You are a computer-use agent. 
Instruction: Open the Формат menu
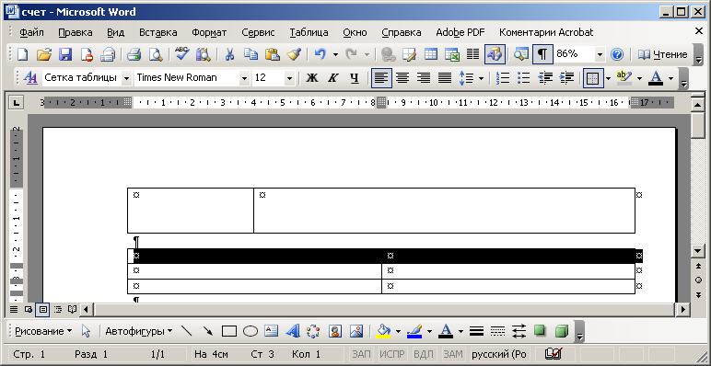pos(209,32)
